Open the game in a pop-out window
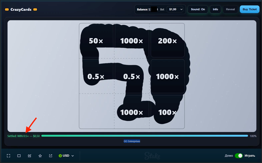Viewport: 262px width, 163px height. pos(51,156)
